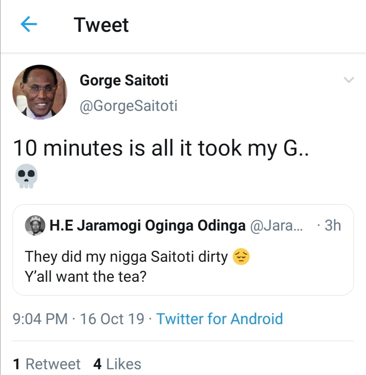
Task: Click the "16 Oct 19" date
Action: click(x=112, y=319)
